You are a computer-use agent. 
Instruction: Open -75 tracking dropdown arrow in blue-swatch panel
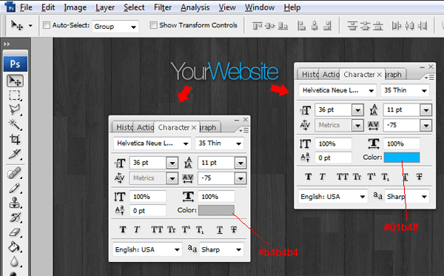[426, 125]
